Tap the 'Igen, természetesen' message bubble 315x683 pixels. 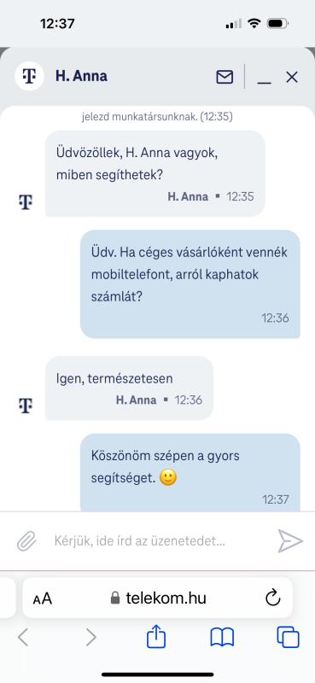pos(130,388)
